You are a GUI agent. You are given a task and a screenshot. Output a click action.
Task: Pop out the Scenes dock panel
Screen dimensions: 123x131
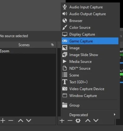pyautogui.click(x=52, y=45)
